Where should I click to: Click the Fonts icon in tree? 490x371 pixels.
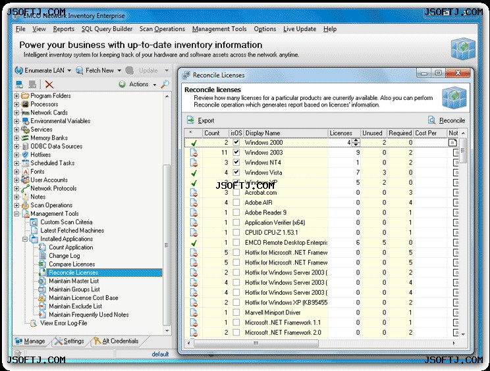pos(26,172)
